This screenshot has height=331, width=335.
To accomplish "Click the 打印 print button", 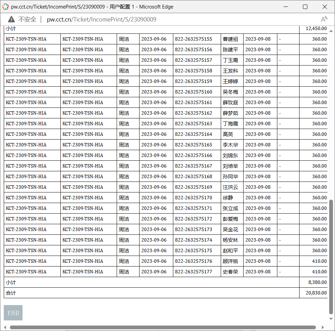I will click(13, 313).
